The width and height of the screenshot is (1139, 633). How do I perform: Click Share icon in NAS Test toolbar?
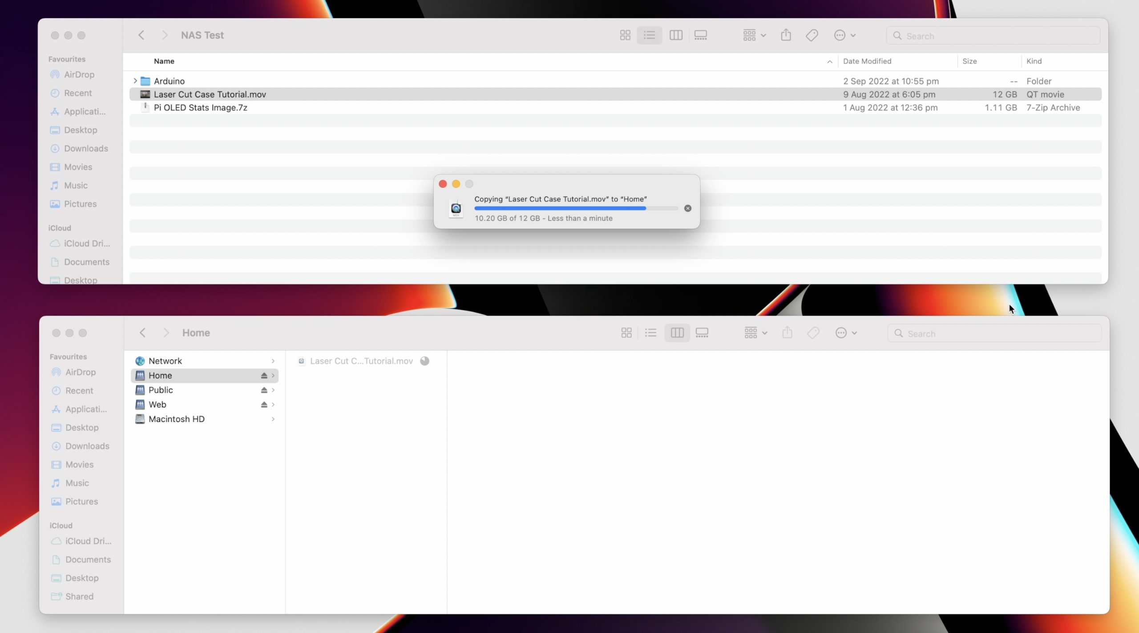point(786,35)
